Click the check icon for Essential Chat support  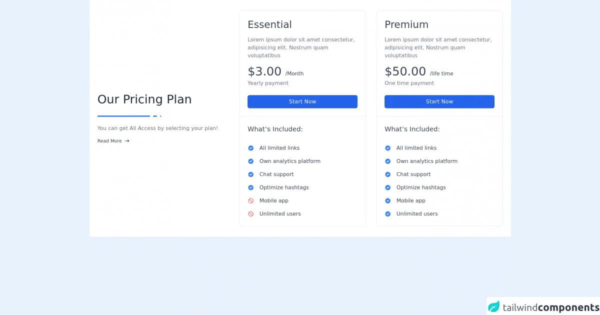(x=251, y=174)
